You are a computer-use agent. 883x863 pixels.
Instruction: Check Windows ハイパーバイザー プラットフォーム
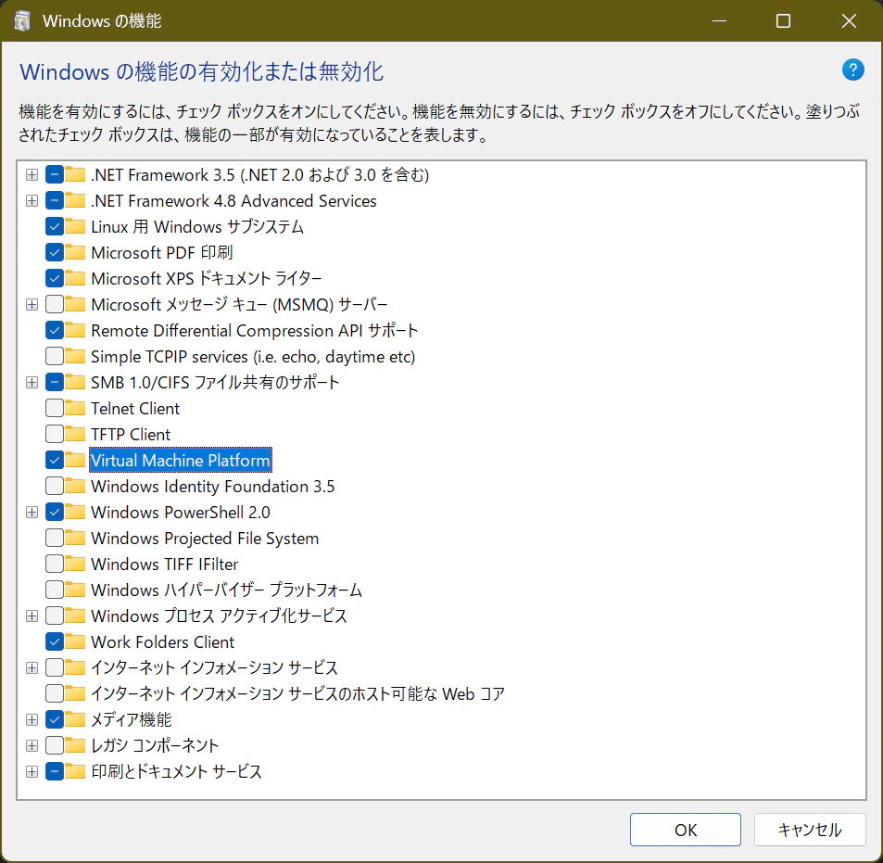55,590
